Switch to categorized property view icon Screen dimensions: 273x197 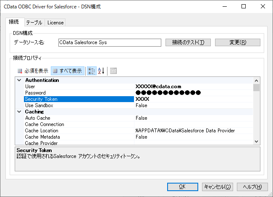pos(91,71)
